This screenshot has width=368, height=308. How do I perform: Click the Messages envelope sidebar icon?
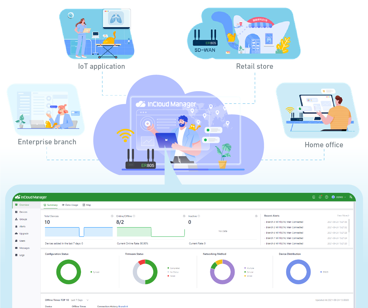tap(16, 248)
